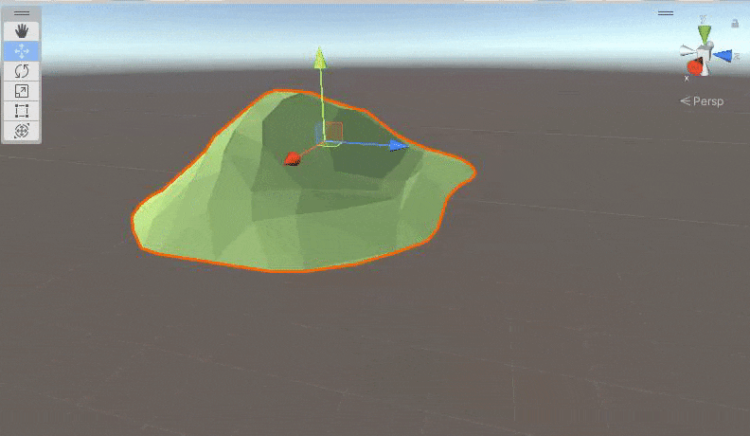Viewport: 750px width, 436px height.
Task: Select the Scale tool
Action: tap(22, 91)
